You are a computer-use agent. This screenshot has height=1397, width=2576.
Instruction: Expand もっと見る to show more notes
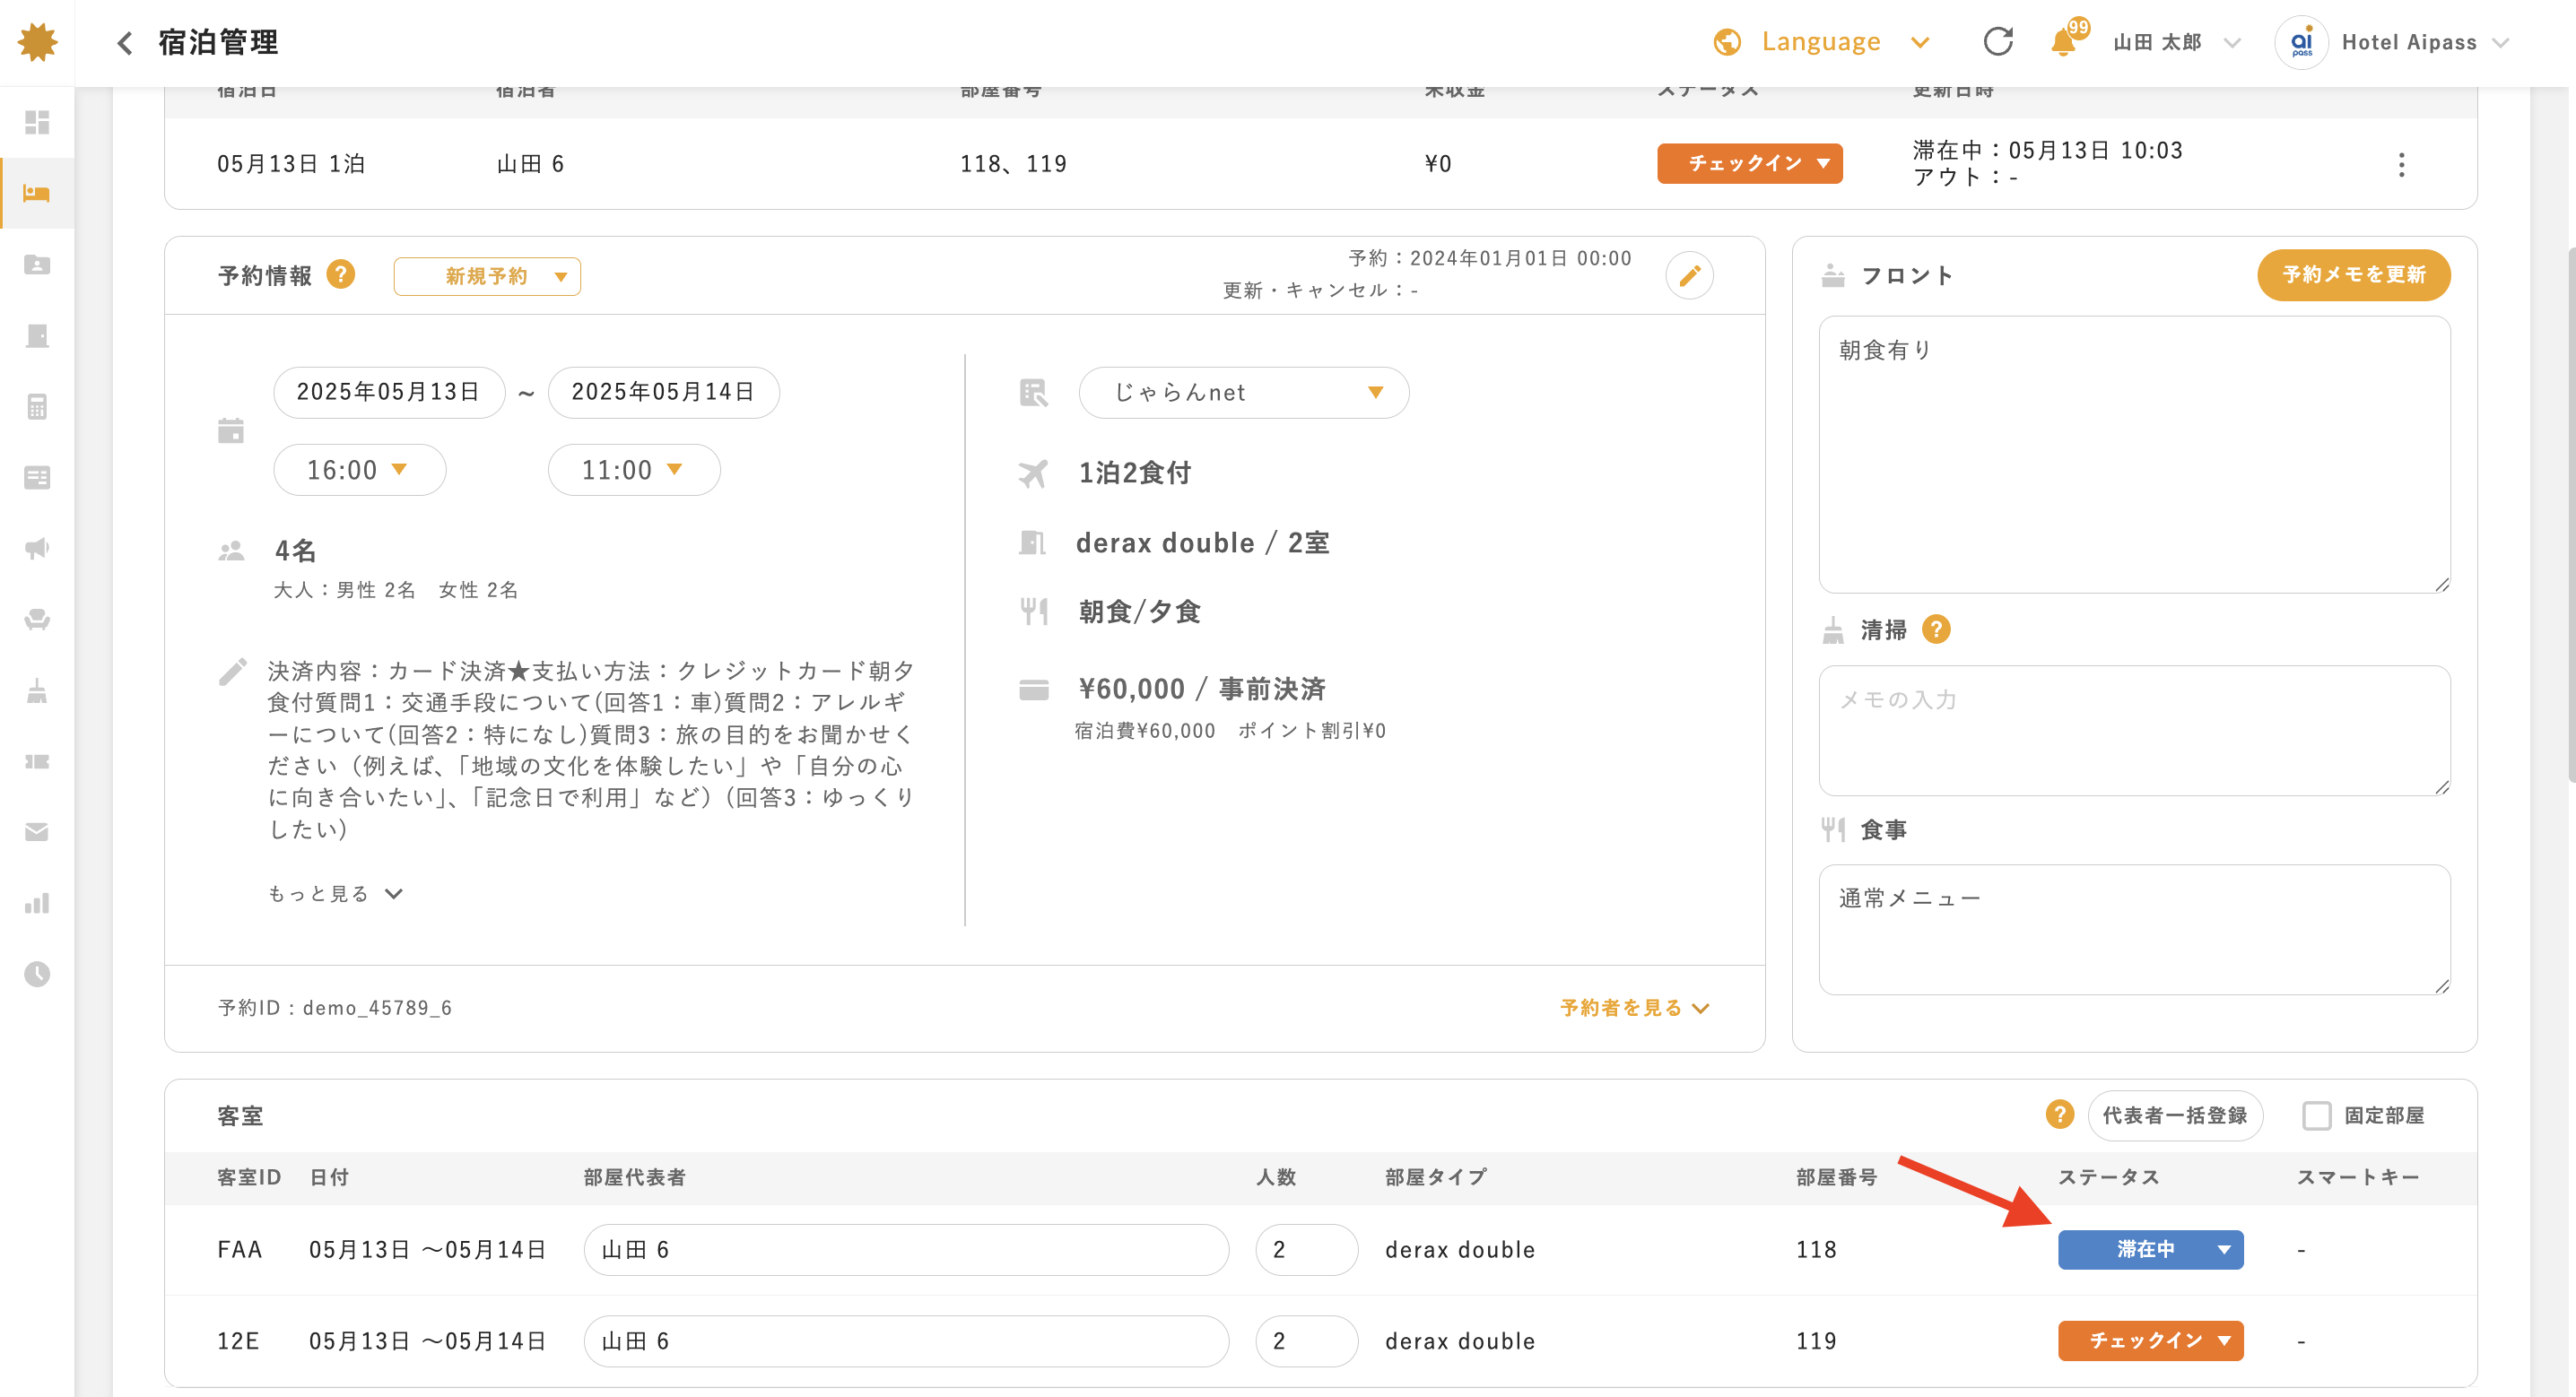pos(335,893)
